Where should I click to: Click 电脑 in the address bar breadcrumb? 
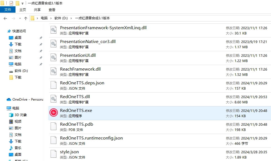pyautogui.click(x=44, y=18)
